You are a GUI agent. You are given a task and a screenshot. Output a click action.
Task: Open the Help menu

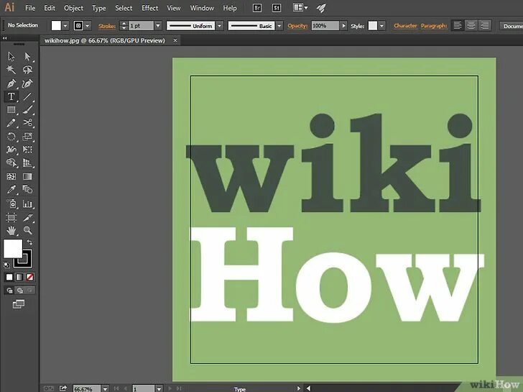click(230, 8)
